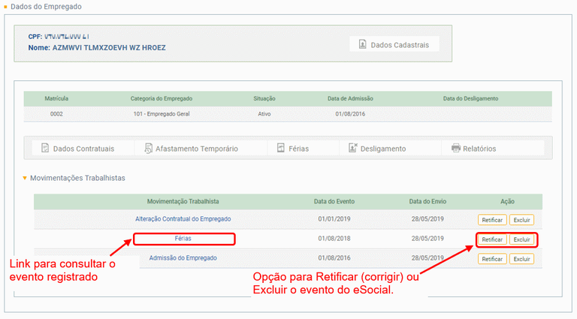The image size is (577, 319).
Task: Open the Afastamento Temporário tab
Action: click(196, 149)
